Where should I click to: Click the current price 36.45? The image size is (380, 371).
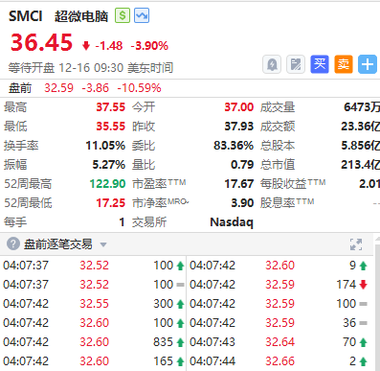point(41,42)
